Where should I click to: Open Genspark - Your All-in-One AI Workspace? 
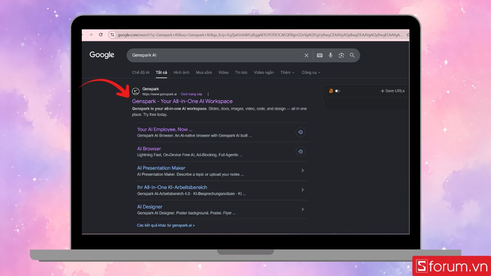click(182, 101)
